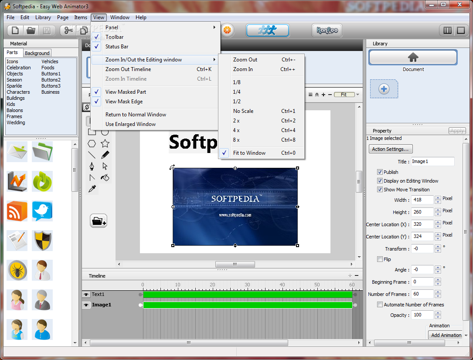Click the Action Settings button

tap(391, 149)
